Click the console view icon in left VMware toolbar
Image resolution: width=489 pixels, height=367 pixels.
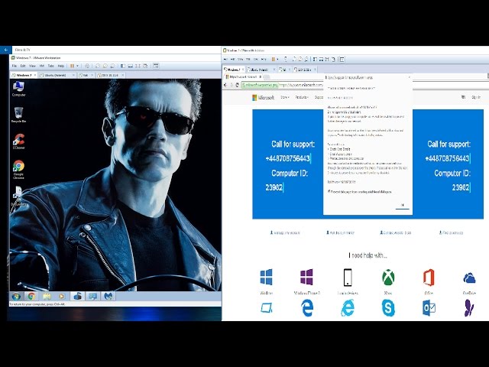coord(156,66)
